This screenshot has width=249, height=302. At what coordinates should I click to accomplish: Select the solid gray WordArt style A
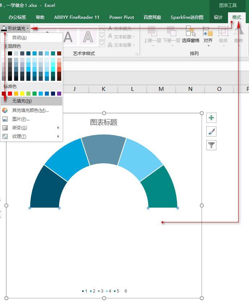tap(68, 37)
